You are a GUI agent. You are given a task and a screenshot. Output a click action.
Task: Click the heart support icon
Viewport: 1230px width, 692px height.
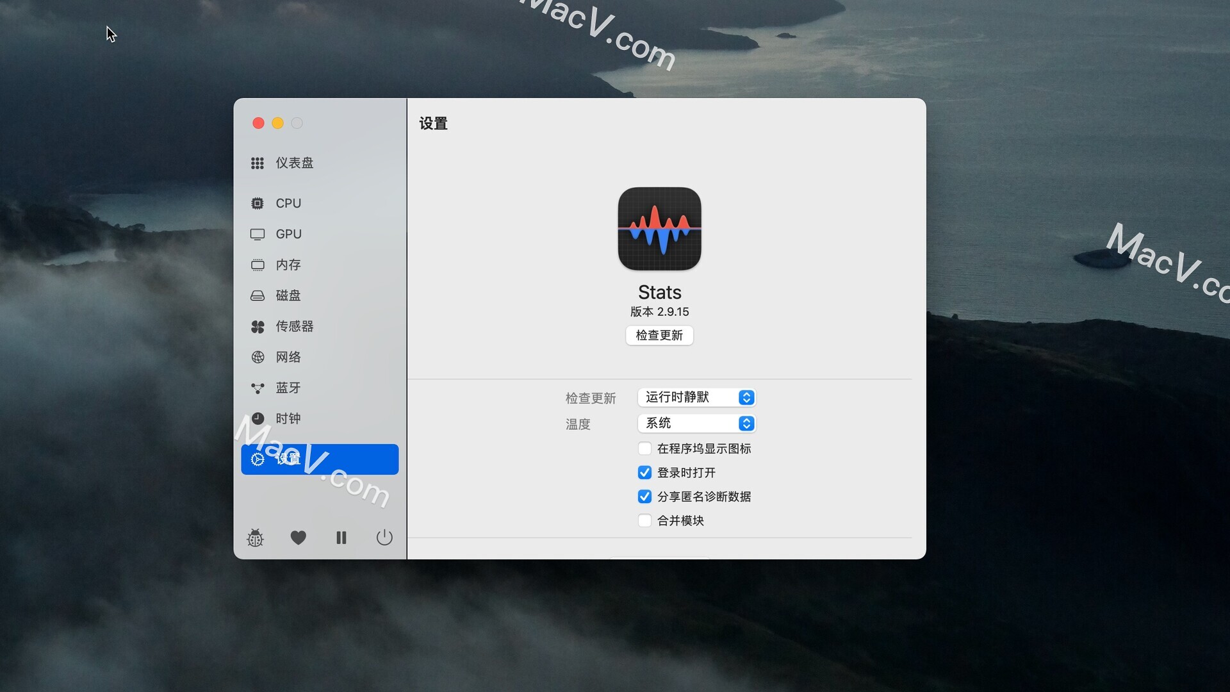pyautogui.click(x=298, y=538)
